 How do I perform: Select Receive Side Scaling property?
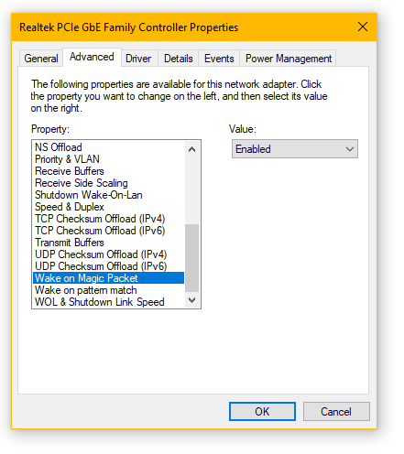[109, 183]
